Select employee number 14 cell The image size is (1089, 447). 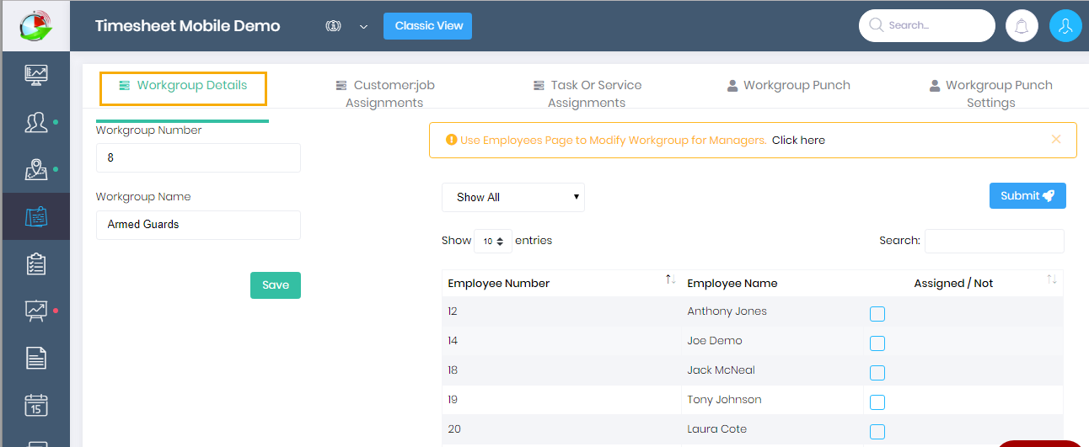tap(561, 341)
